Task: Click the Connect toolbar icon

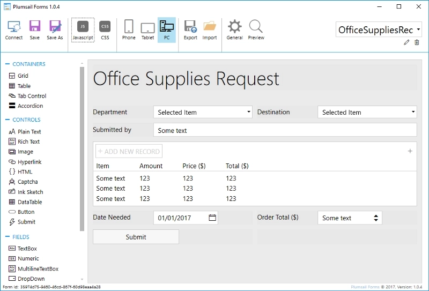Action: tap(14, 30)
